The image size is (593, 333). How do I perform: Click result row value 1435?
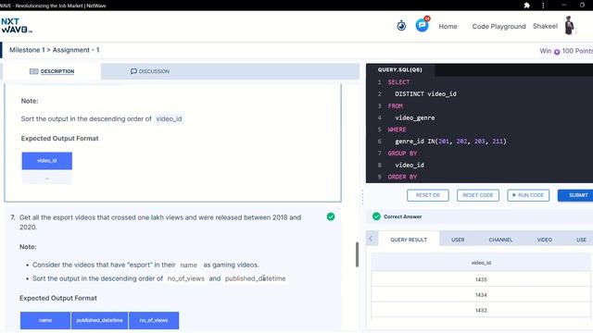[x=481, y=279]
